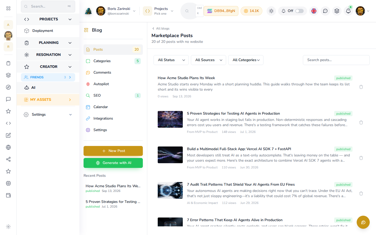Open the All Categories filter dropdown
Image resolution: width=376 pixels, height=235 pixels.
[246, 60]
